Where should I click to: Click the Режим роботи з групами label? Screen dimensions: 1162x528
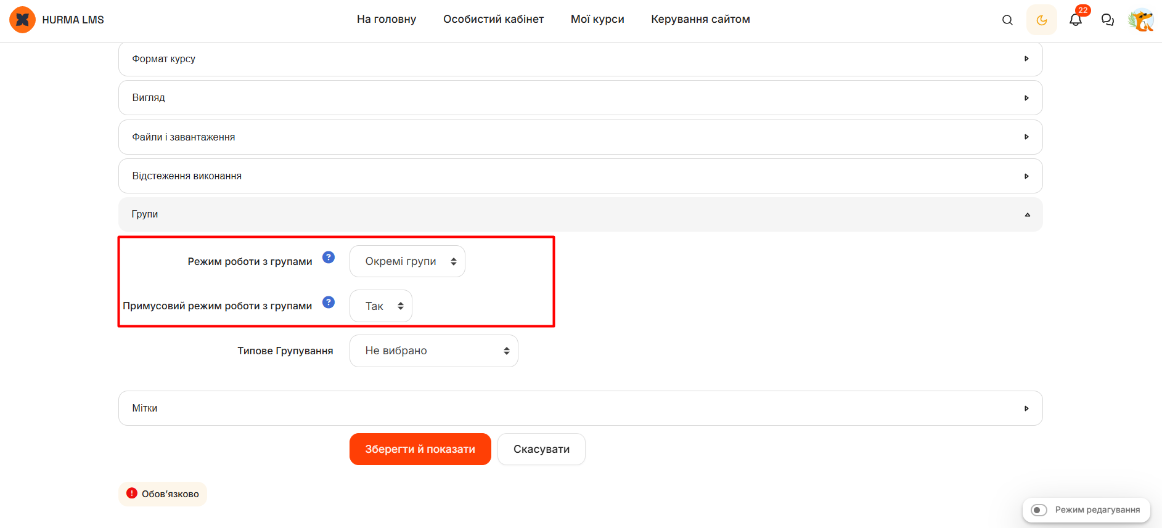tap(250, 261)
